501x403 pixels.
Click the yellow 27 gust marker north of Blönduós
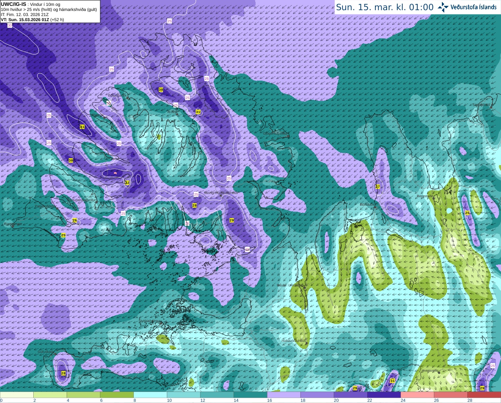pos(378,187)
